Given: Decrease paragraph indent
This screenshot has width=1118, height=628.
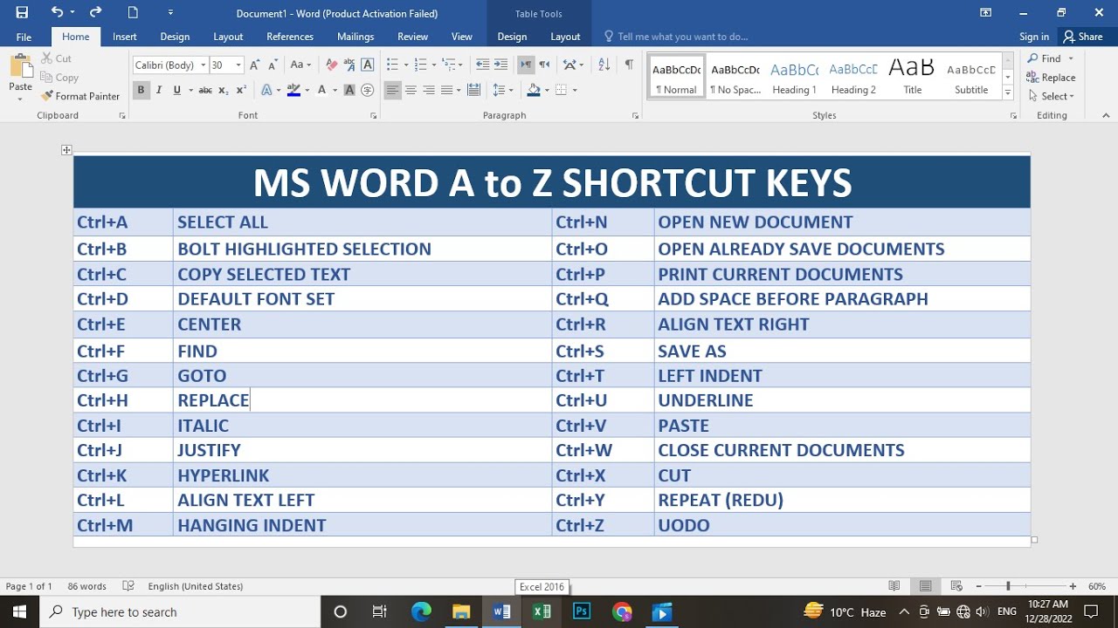Looking at the screenshot, I should click(482, 65).
